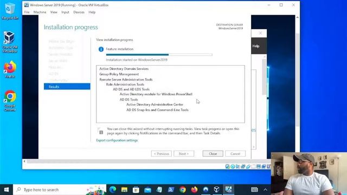
Task: Open File Explorer from the taskbar
Action: pos(124,190)
